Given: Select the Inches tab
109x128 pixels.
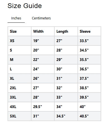Looking at the screenshot, I should pyautogui.click(x=16, y=18).
